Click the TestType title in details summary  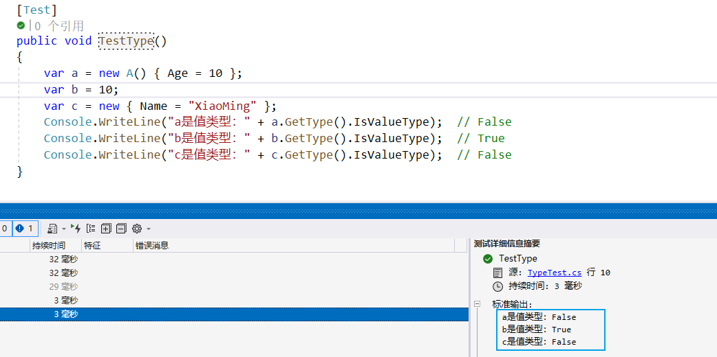point(518,259)
